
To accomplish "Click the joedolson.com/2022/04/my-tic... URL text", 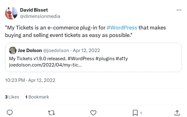I will (45, 65).
